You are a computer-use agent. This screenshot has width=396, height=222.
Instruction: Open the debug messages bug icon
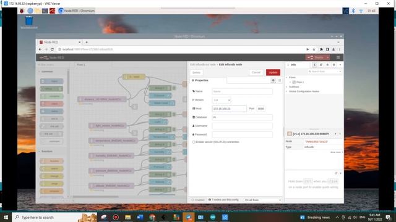coord(327,65)
